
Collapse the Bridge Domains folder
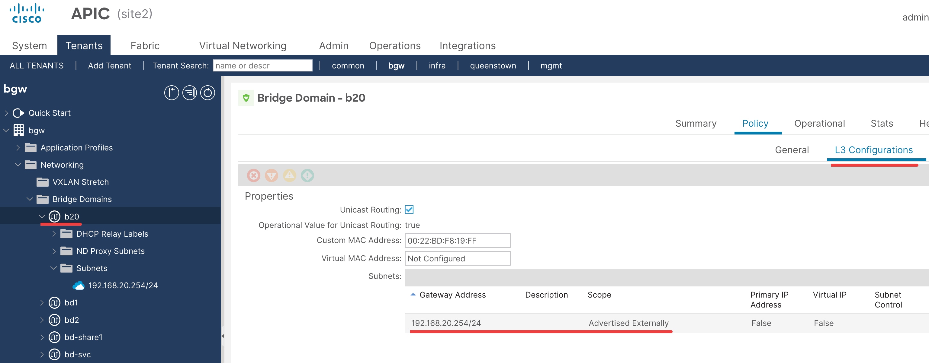coord(30,199)
